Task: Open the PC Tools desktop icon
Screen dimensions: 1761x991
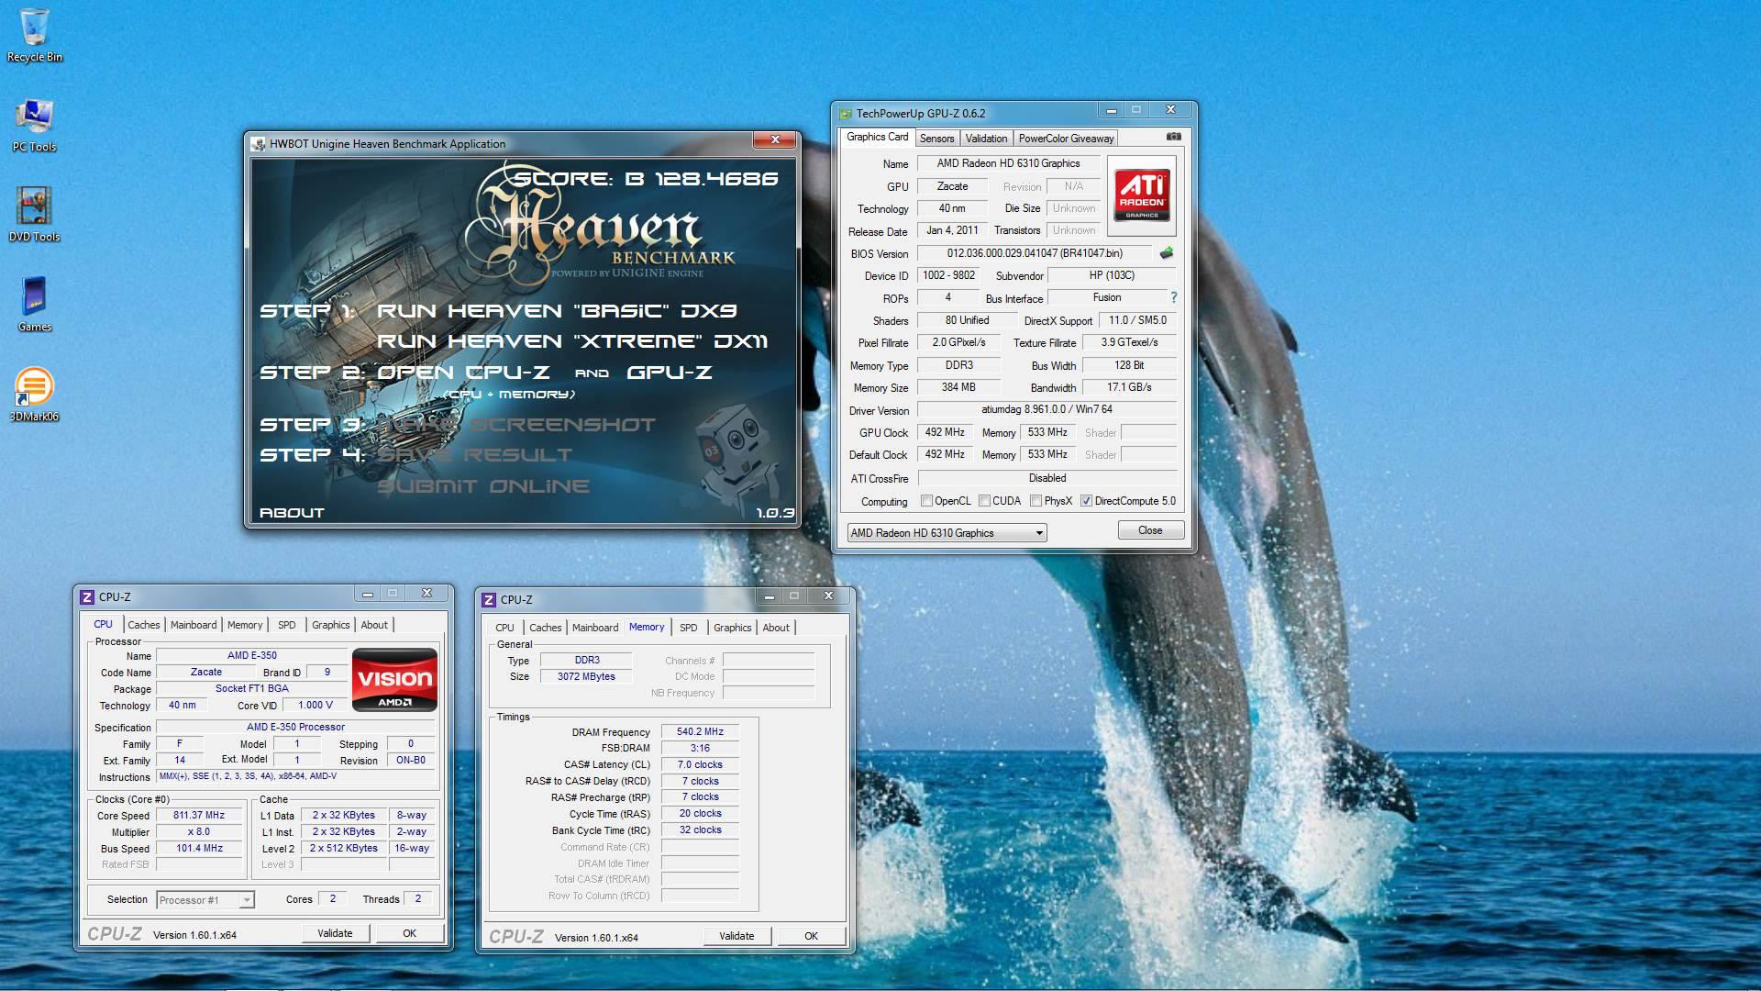Action: [35, 126]
